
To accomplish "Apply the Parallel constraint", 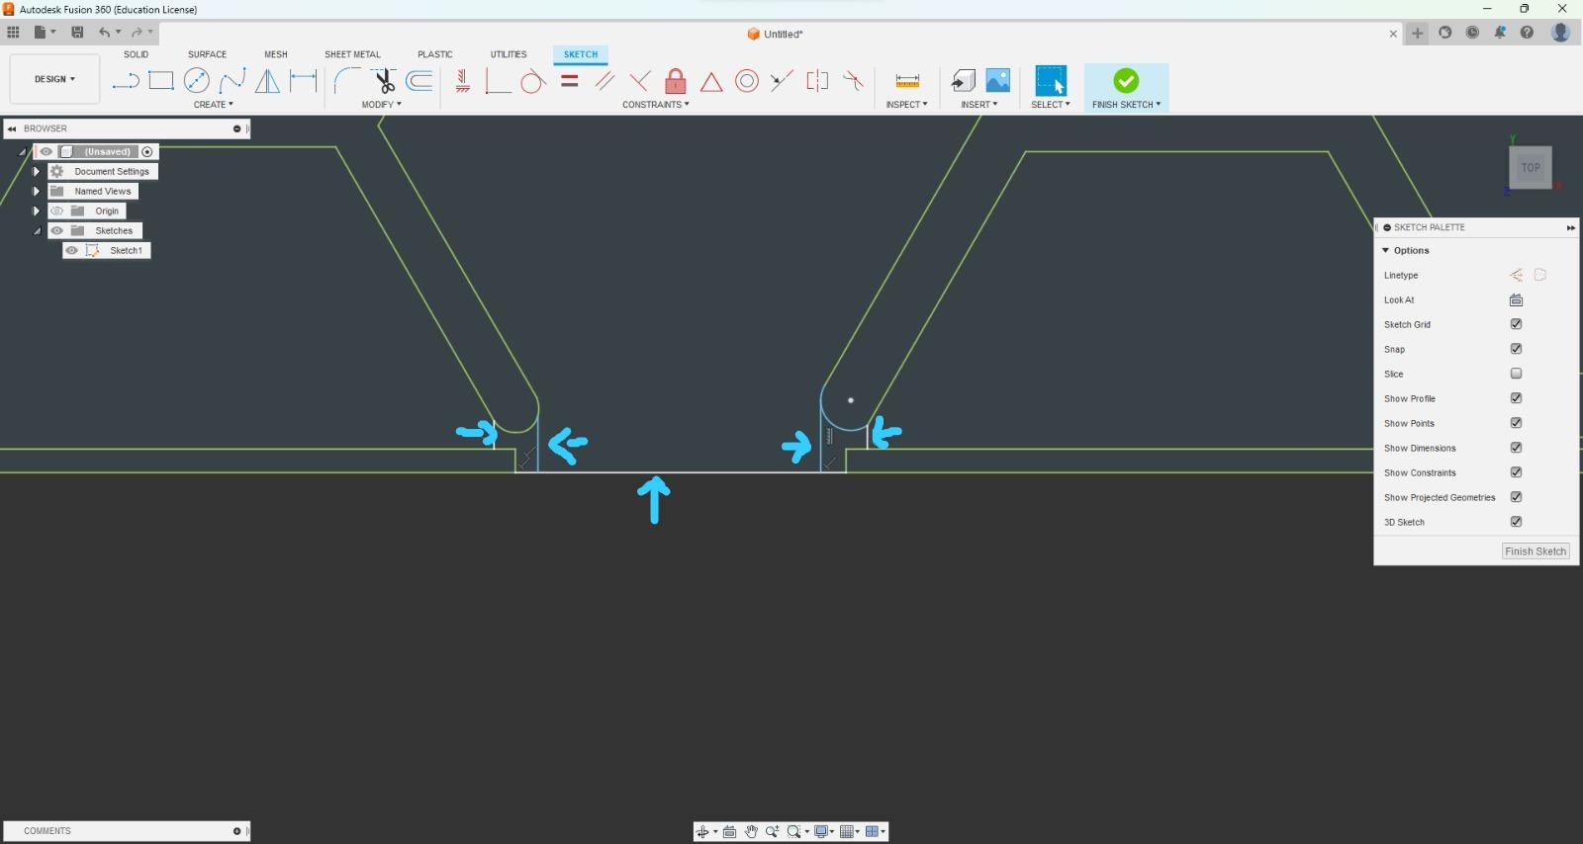I will [605, 81].
